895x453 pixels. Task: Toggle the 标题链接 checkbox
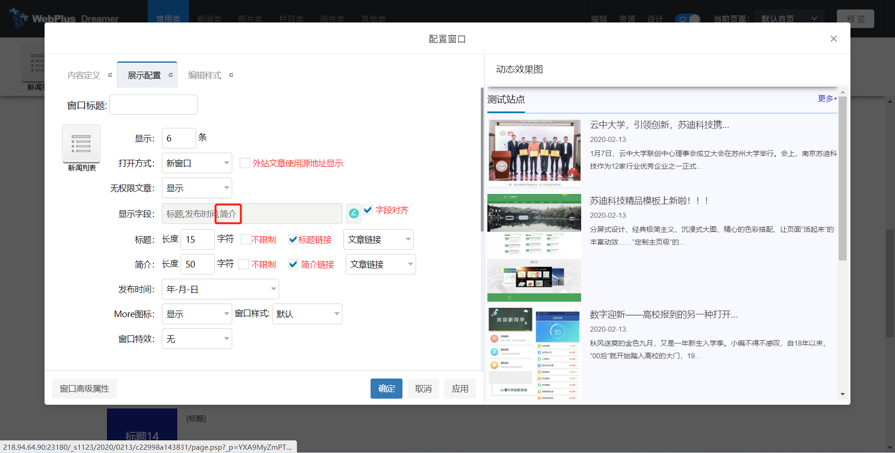pos(293,239)
